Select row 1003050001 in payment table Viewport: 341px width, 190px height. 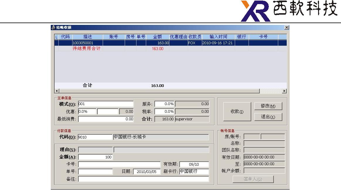point(170,43)
